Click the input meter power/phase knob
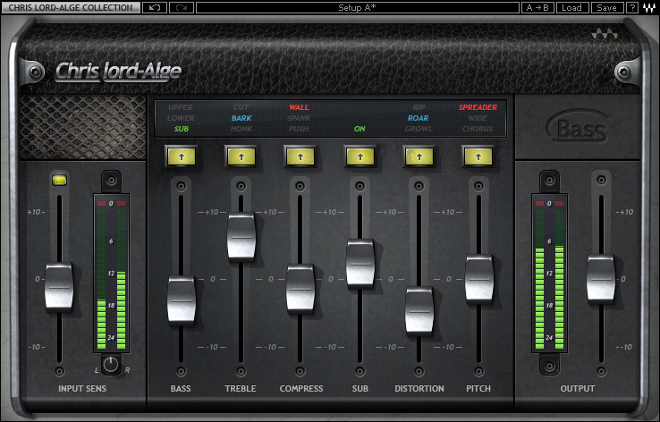Screen dimensions: 660x422 [x=111, y=365]
